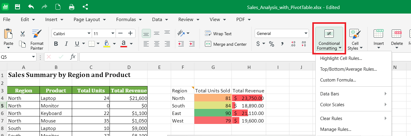Apply the dollar currency format
Viewport: 411px width, 136px height.
[258, 44]
